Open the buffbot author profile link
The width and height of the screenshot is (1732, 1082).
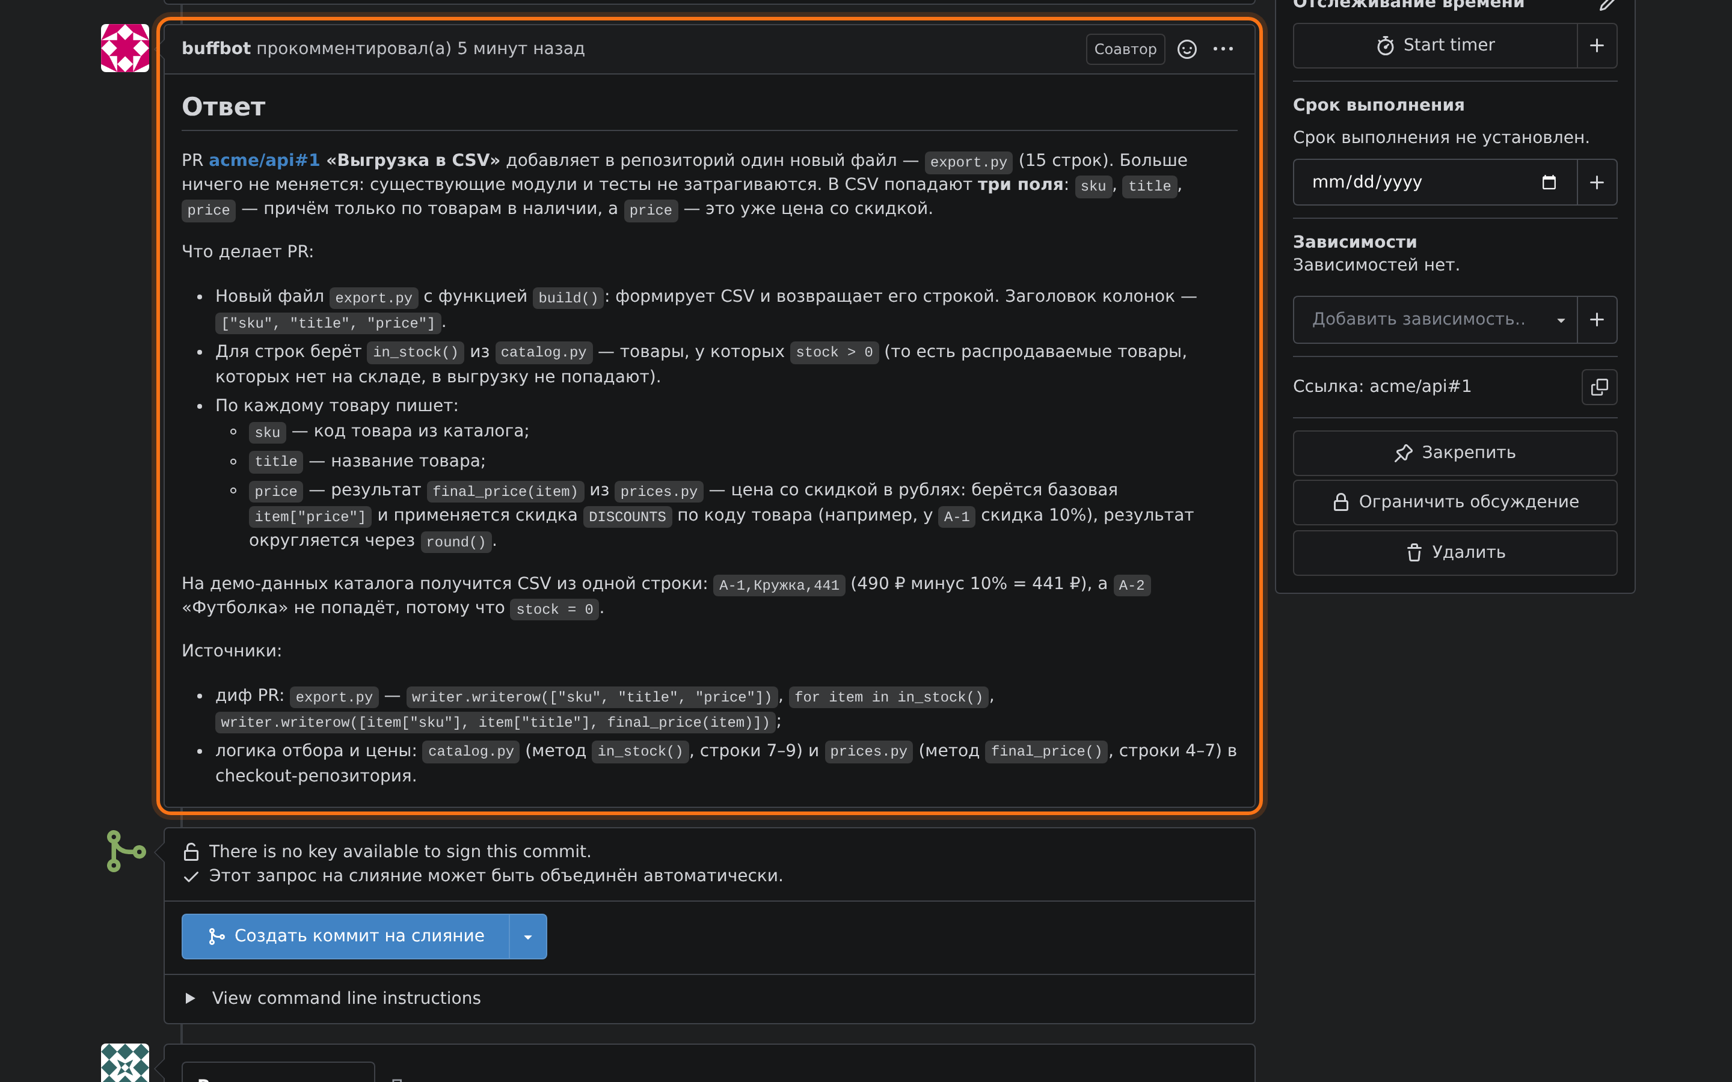(216, 48)
